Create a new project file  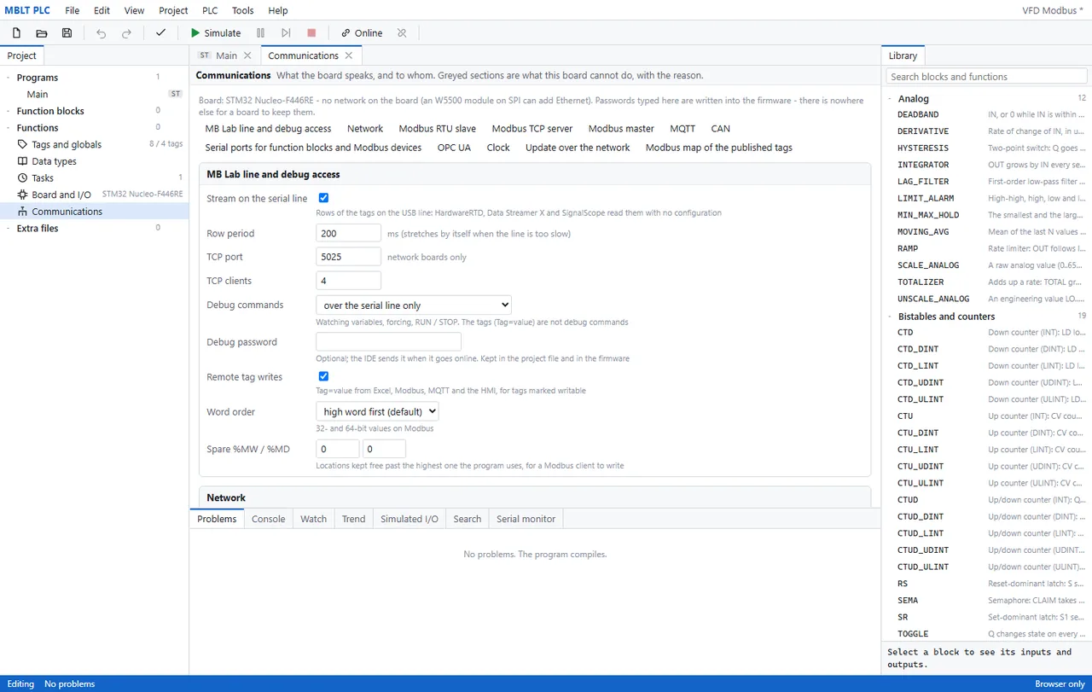point(16,33)
